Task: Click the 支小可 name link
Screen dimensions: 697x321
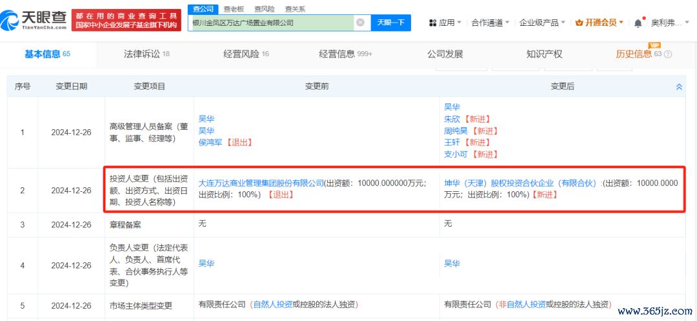Action: tap(456, 154)
